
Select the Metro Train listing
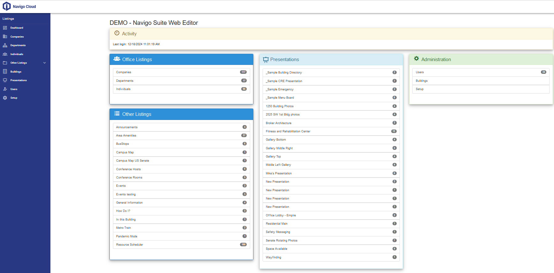pos(181,228)
